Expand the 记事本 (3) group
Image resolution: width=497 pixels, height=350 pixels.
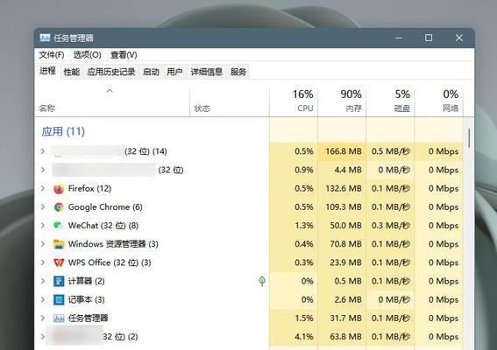43,299
